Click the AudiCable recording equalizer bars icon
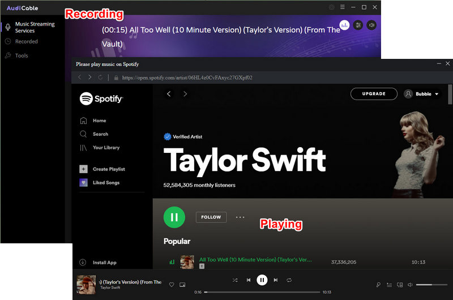The height and width of the screenshot is (300, 453). 344,25
